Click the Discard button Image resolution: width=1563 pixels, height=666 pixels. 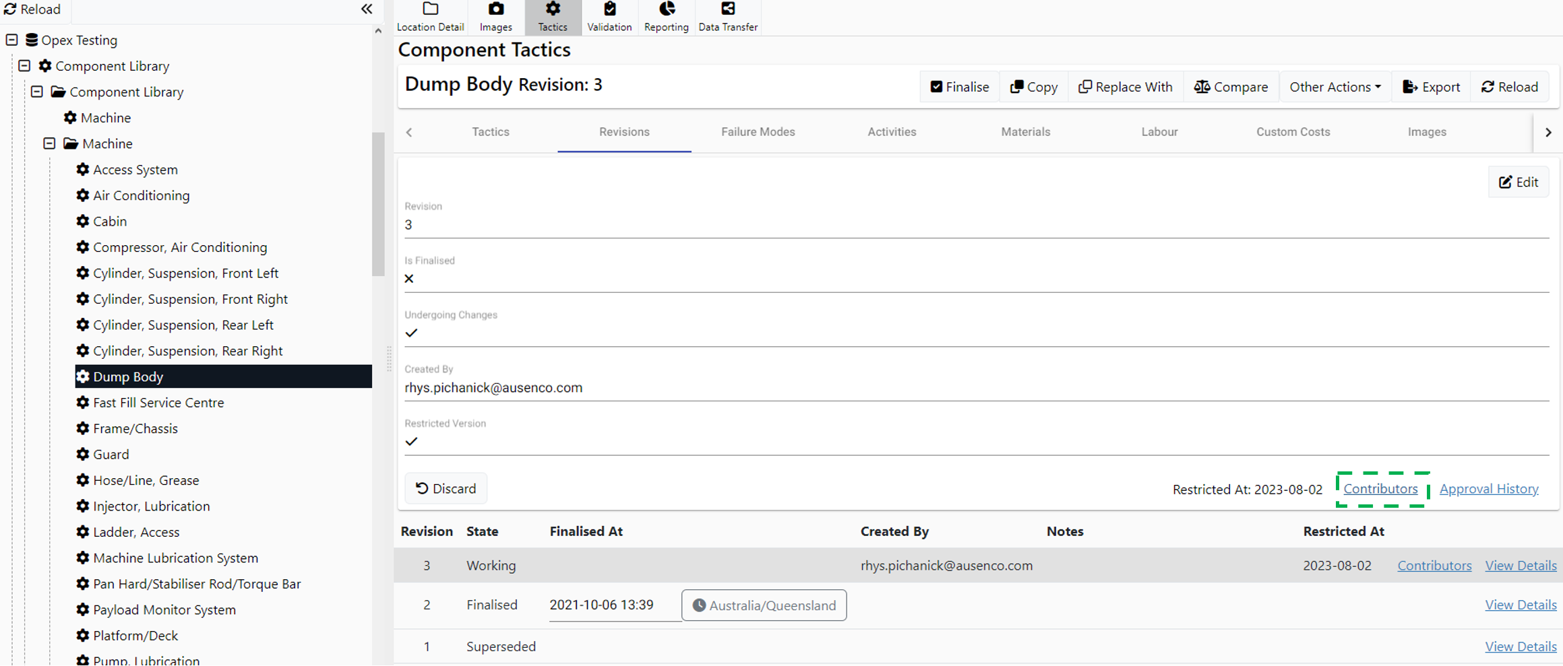coord(446,489)
